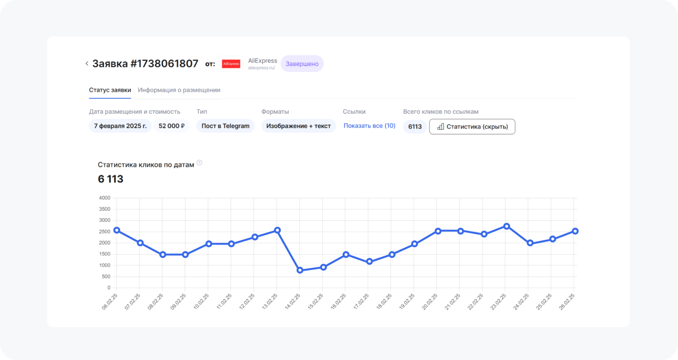The height and width of the screenshot is (360, 678).
Task: Click the Завершено status badge
Action: pos(302,64)
